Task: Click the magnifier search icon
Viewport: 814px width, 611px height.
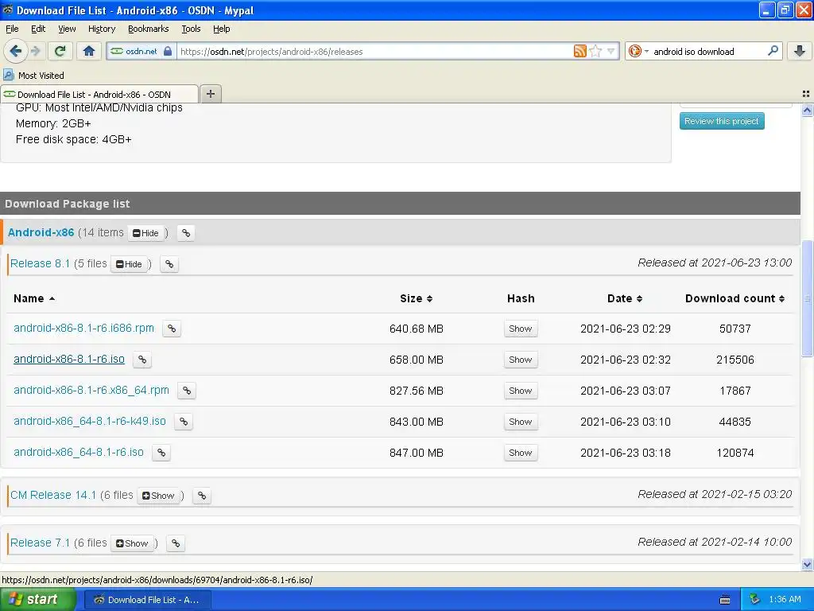Action: pyautogui.click(x=773, y=50)
